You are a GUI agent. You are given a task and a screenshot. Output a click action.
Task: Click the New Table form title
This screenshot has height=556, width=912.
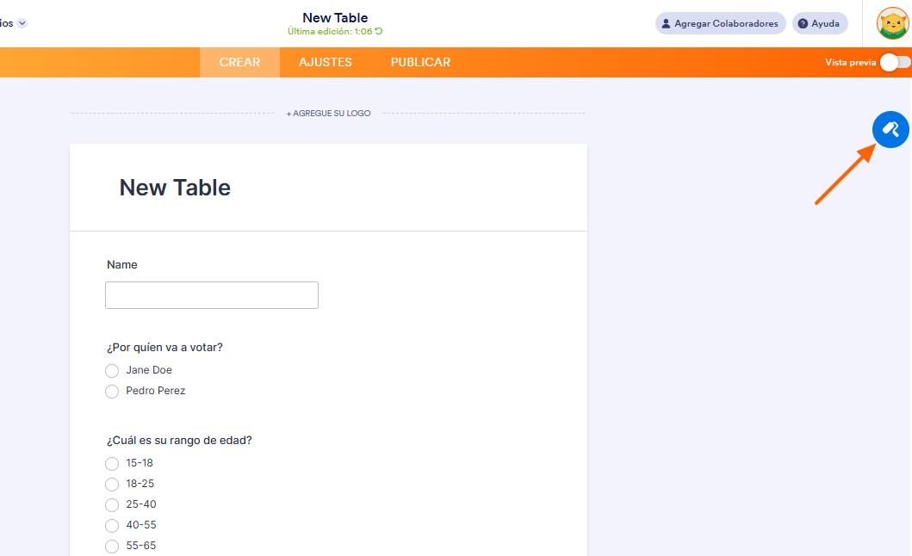pyautogui.click(x=175, y=187)
